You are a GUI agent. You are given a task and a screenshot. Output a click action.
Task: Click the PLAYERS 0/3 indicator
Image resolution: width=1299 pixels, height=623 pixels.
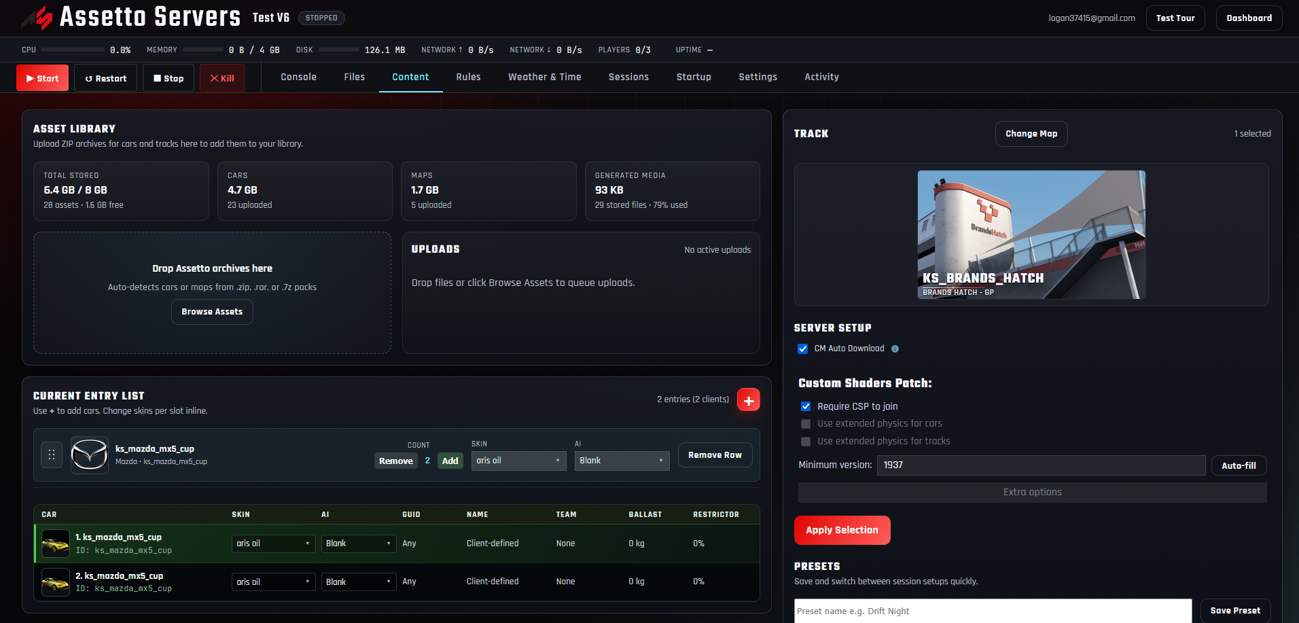(x=624, y=50)
